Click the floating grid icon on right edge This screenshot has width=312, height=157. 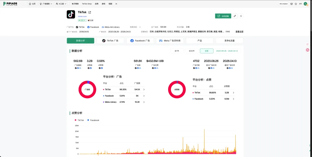pos(307,44)
